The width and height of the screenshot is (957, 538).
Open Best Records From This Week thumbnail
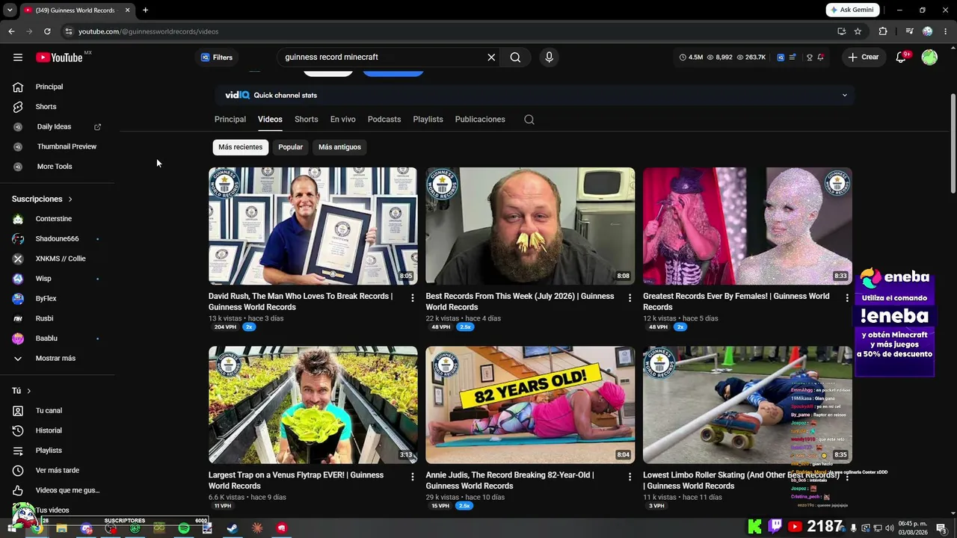pyautogui.click(x=530, y=226)
